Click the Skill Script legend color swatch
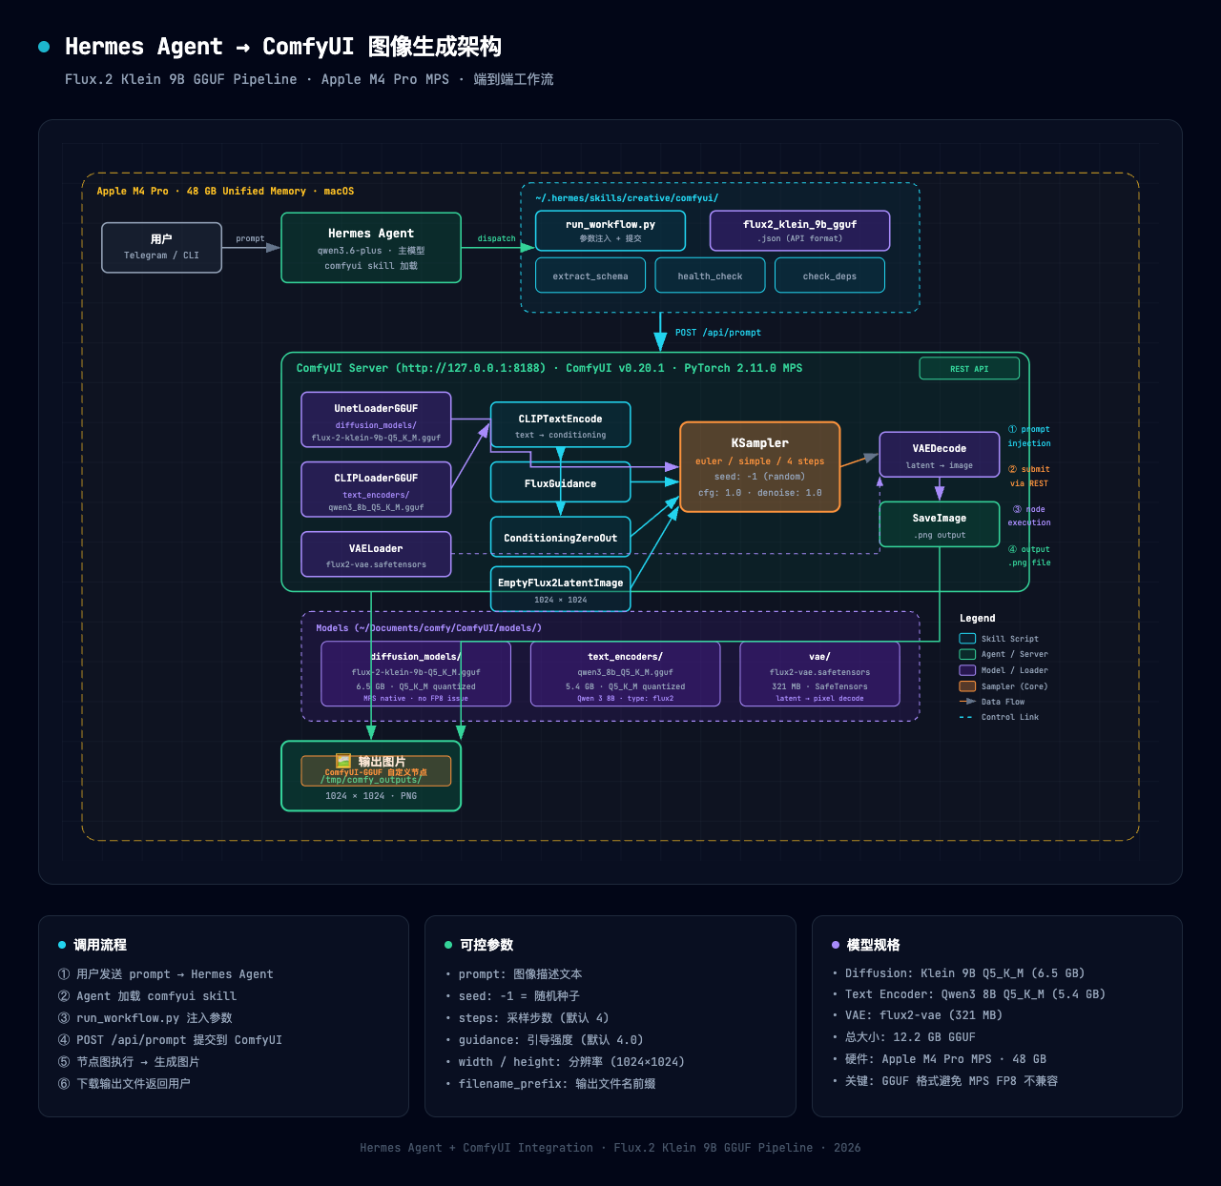The width and height of the screenshot is (1221, 1186). click(967, 639)
